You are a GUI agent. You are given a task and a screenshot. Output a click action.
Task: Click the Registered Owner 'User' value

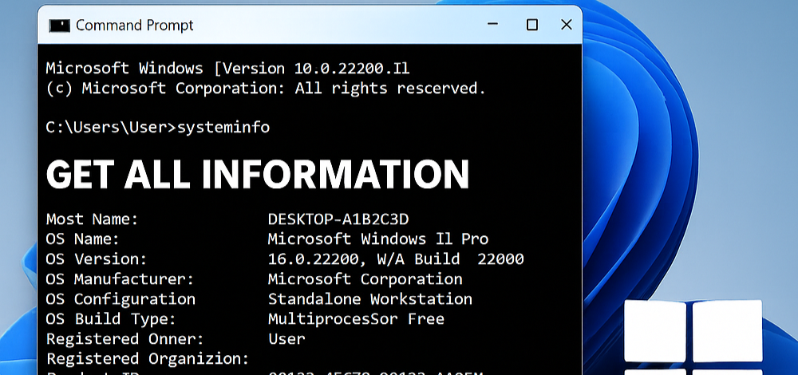(286, 338)
